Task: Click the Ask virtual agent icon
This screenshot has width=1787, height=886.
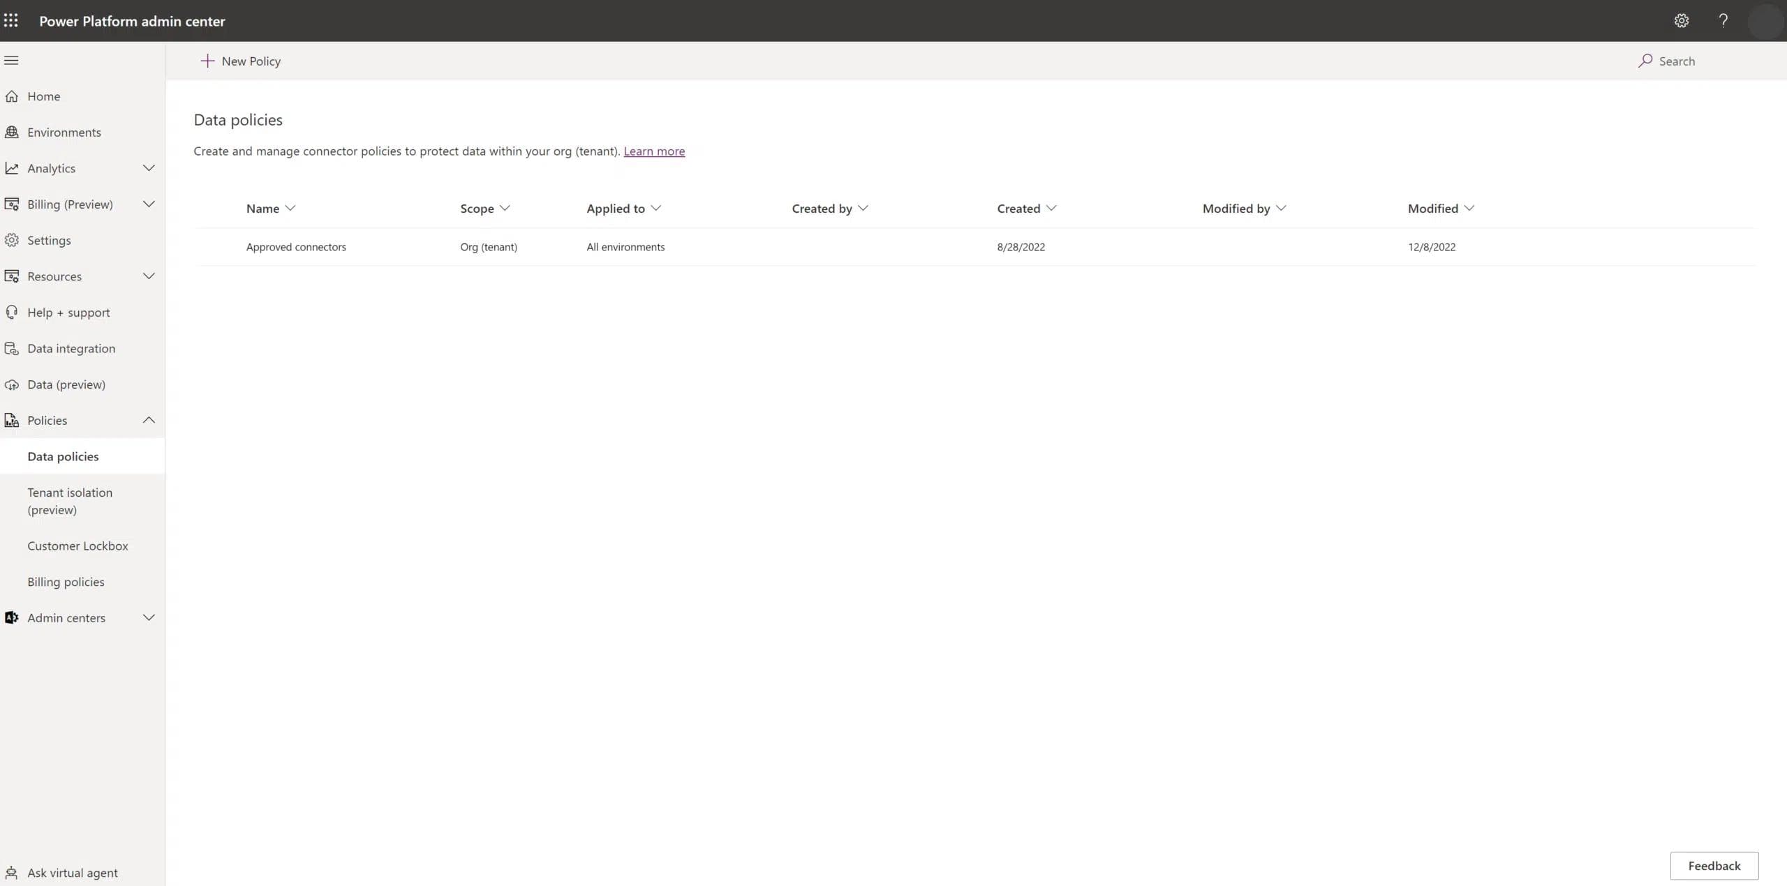Action: pos(11,872)
